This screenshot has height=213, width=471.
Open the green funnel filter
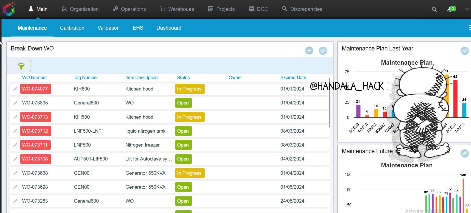pyautogui.click(x=21, y=66)
